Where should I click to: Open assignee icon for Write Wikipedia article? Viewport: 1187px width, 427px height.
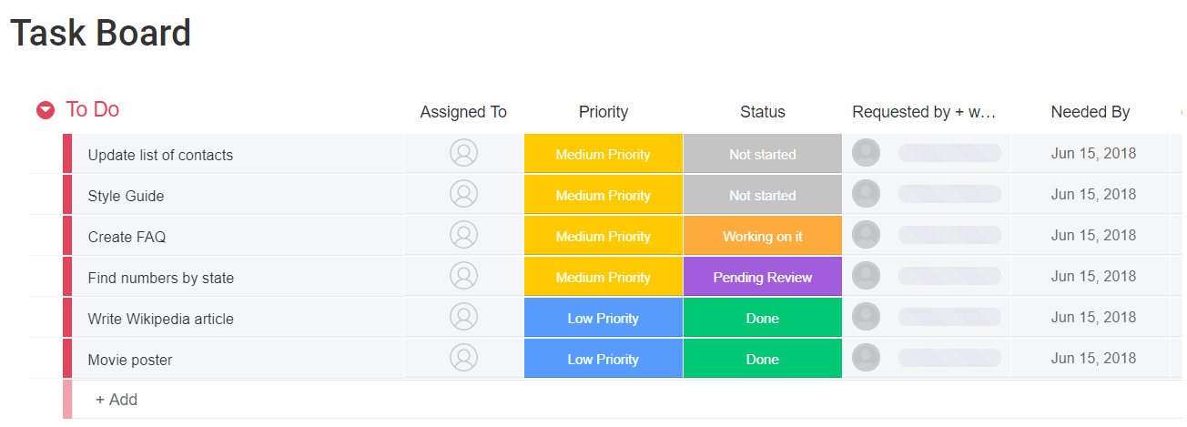(463, 317)
